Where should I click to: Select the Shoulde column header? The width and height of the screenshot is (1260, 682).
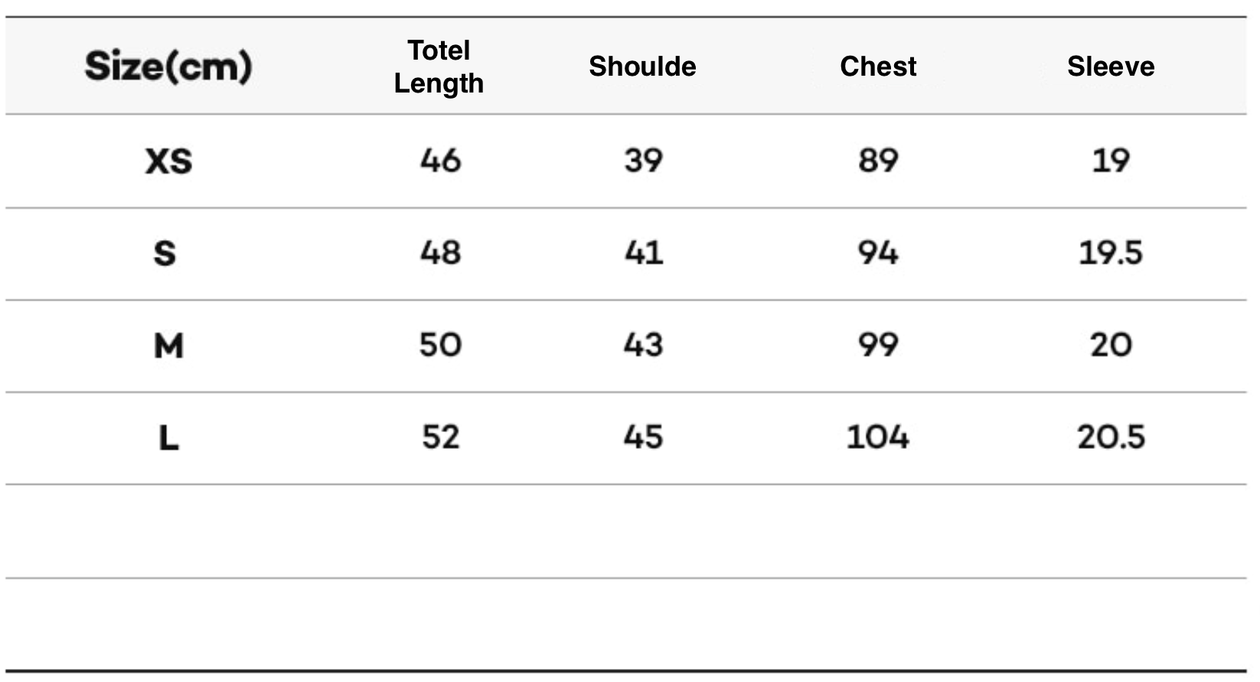642,67
